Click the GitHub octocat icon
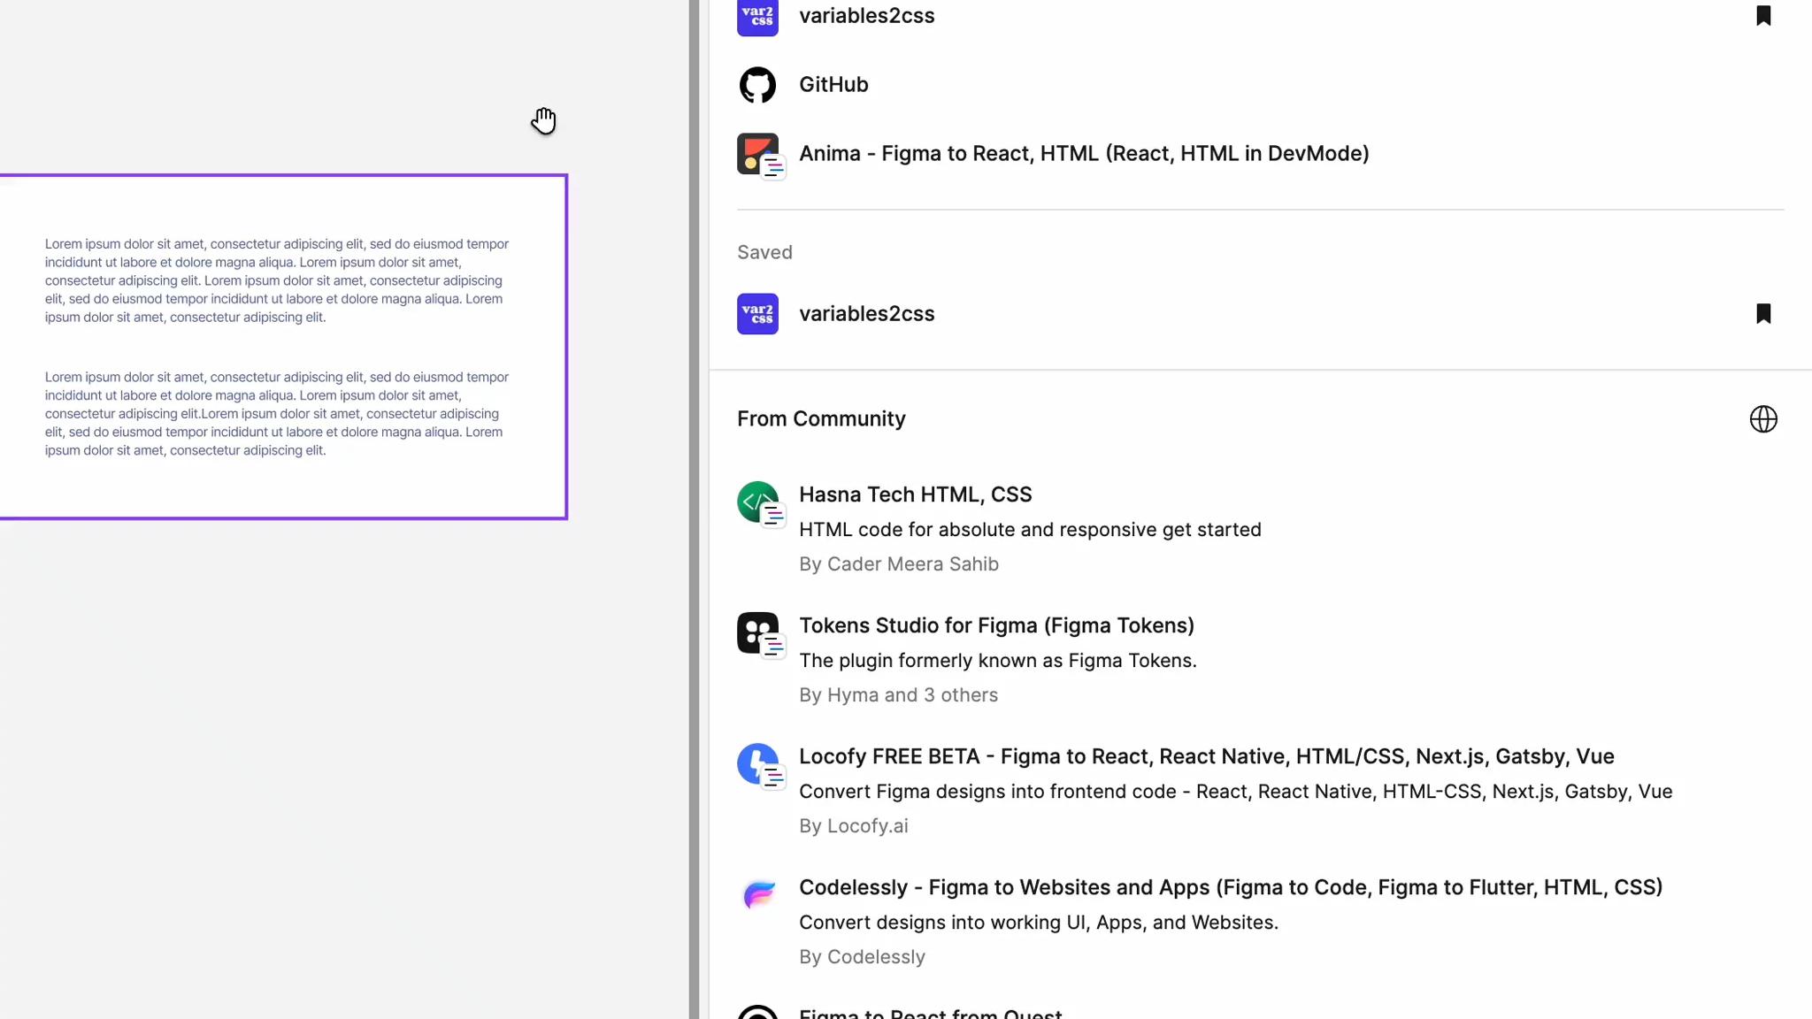This screenshot has height=1019, width=1812. 757,85
